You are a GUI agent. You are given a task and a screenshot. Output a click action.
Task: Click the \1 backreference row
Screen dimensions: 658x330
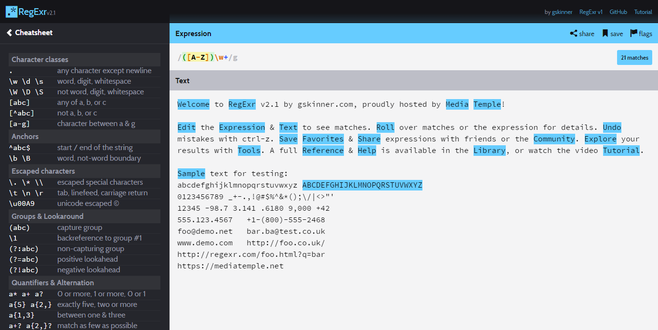coord(84,238)
